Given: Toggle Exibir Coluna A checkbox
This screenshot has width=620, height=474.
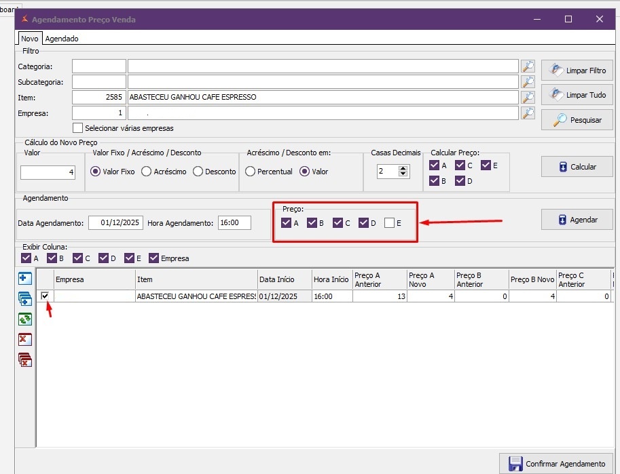Looking at the screenshot, I should (x=26, y=258).
